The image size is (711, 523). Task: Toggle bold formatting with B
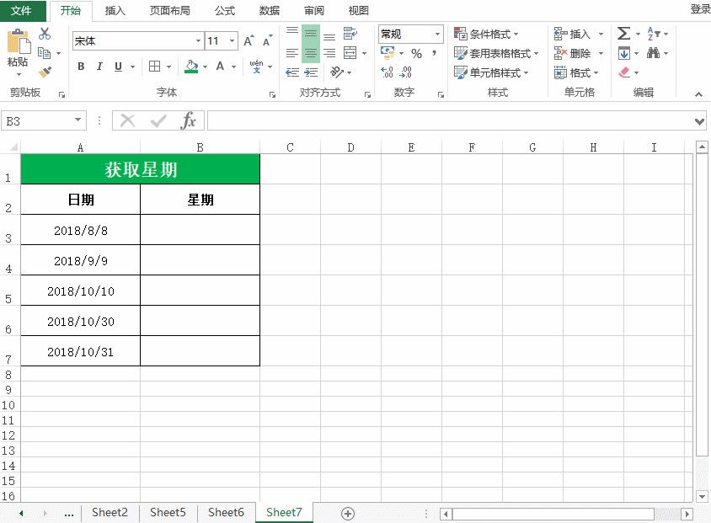(x=81, y=67)
